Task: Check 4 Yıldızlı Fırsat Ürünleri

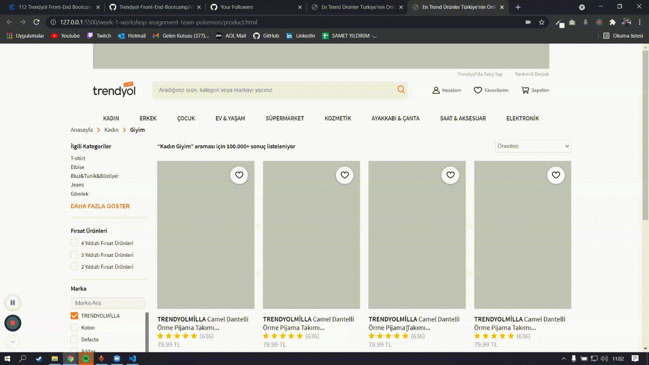Action: coord(74,242)
